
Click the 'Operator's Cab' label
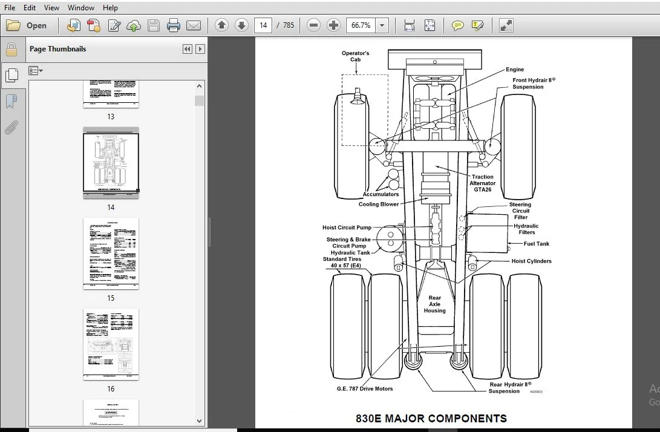pos(355,56)
